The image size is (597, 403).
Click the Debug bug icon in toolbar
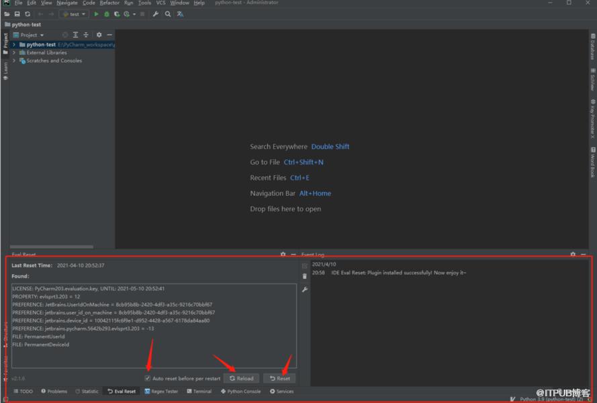(x=107, y=14)
